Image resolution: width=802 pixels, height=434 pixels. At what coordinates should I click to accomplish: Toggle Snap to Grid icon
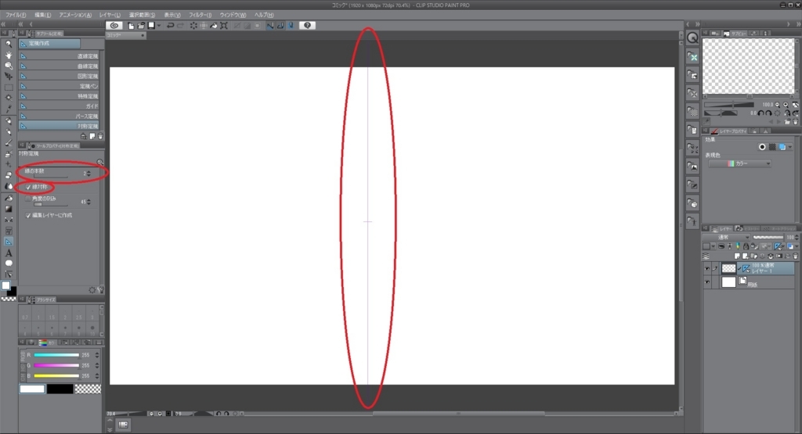pyautogui.click(x=291, y=26)
